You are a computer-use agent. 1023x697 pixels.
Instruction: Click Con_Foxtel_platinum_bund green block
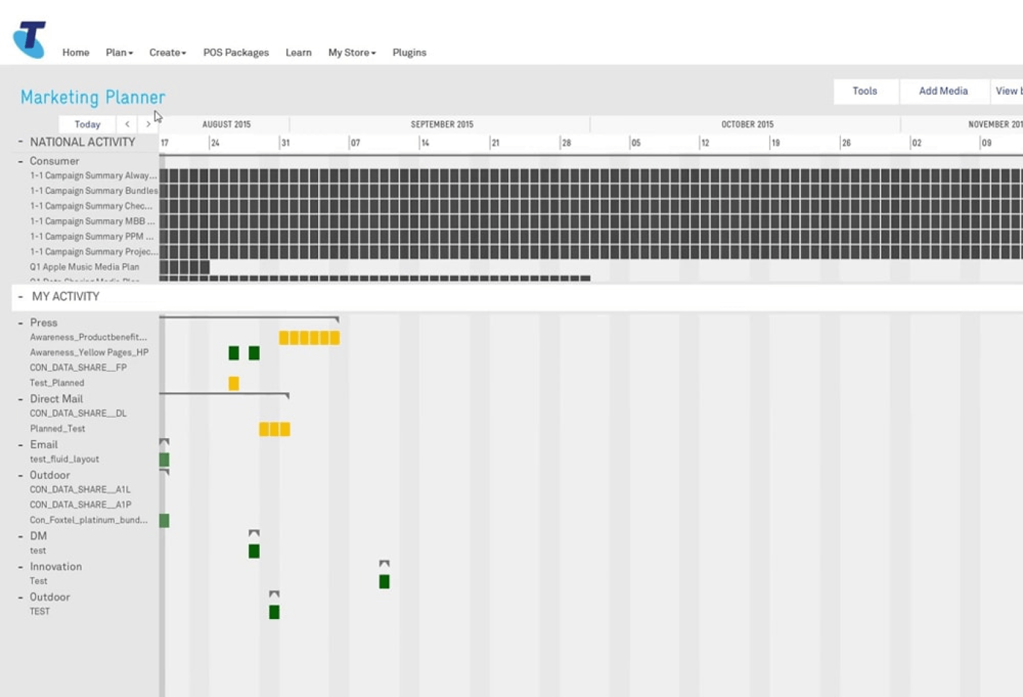coord(164,520)
